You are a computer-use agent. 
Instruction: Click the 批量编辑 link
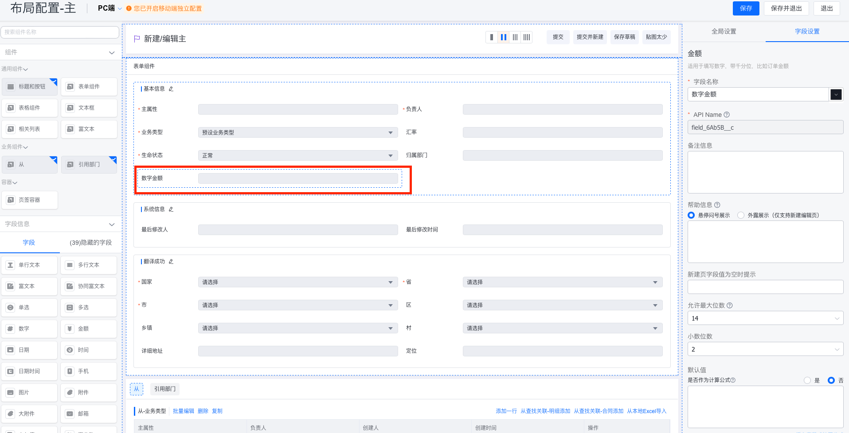[x=184, y=411]
